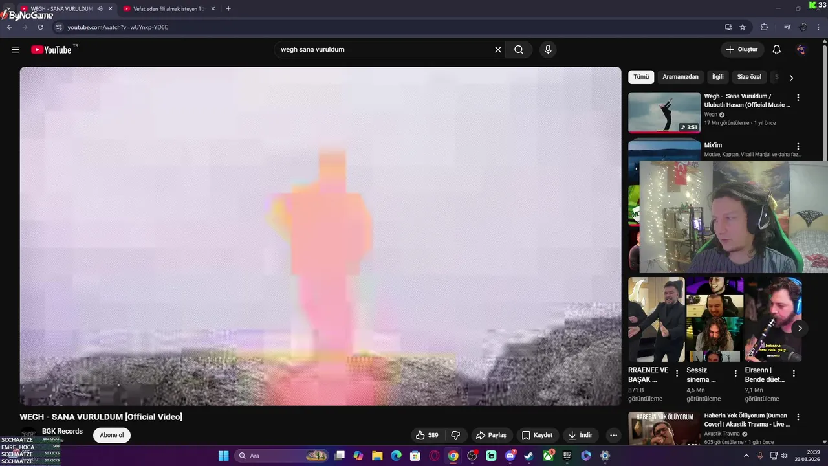The height and width of the screenshot is (466, 828).
Task: Go back with browser back arrow
Action: point(9,27)
